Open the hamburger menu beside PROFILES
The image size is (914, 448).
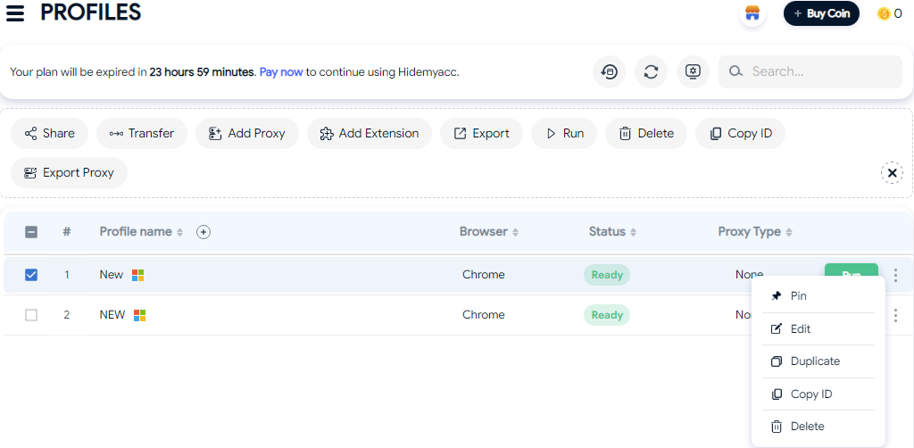[x=15, y=12]
